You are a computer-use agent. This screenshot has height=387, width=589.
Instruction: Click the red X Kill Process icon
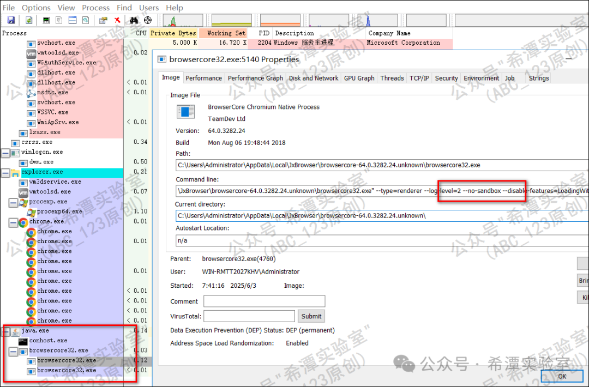pyautogui.click(x=118, y=20)
